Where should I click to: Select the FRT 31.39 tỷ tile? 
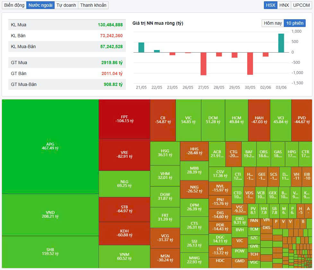coord(165,217)
